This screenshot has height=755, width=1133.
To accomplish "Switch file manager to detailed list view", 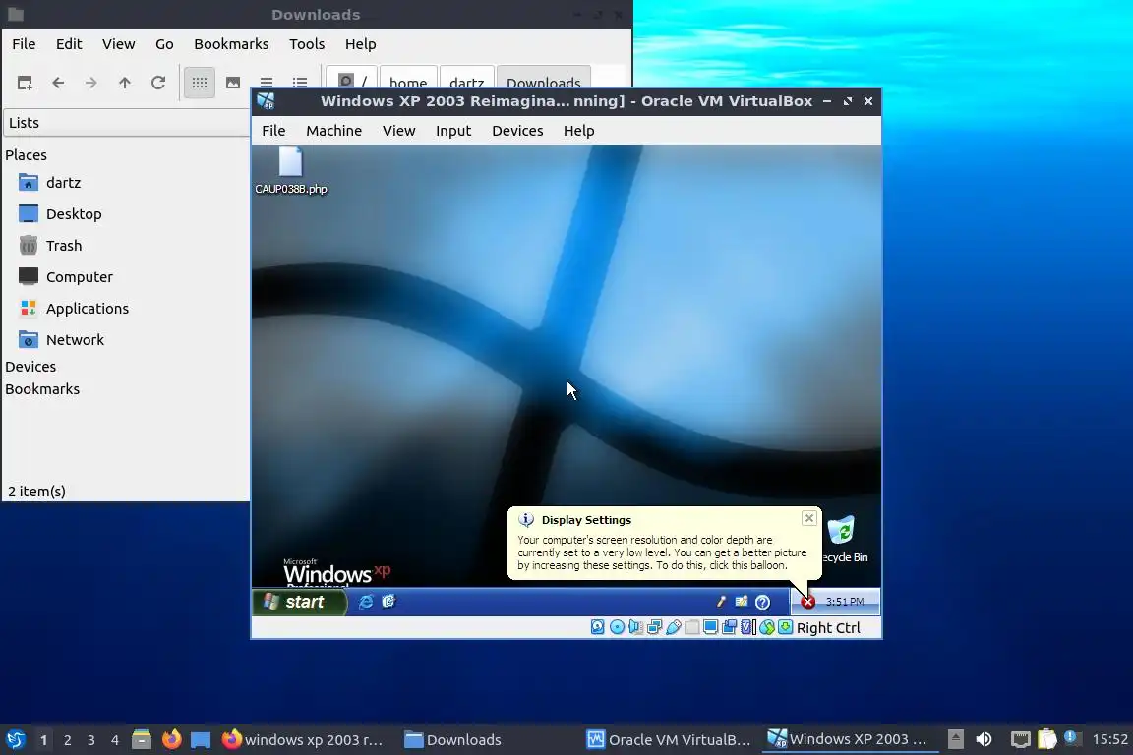I will tap(300, 83).
